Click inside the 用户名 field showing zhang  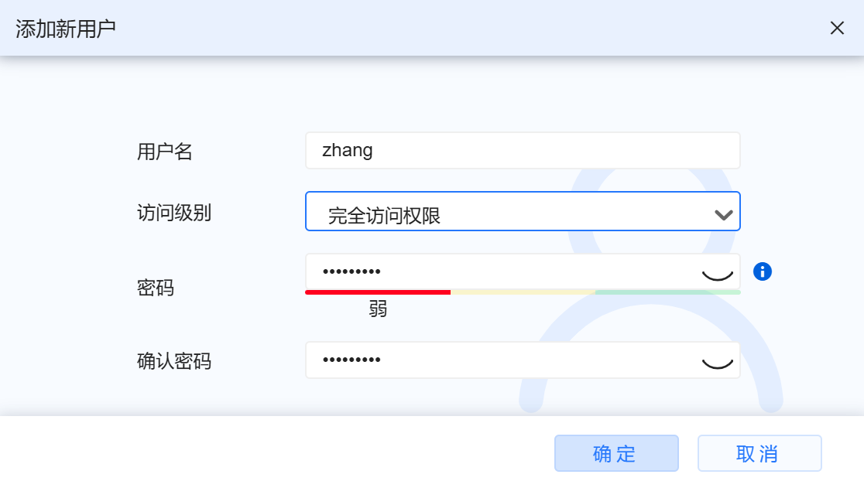coord(523,150)
